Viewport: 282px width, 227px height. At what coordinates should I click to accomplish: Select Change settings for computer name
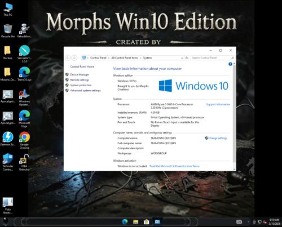pos(218,138)
